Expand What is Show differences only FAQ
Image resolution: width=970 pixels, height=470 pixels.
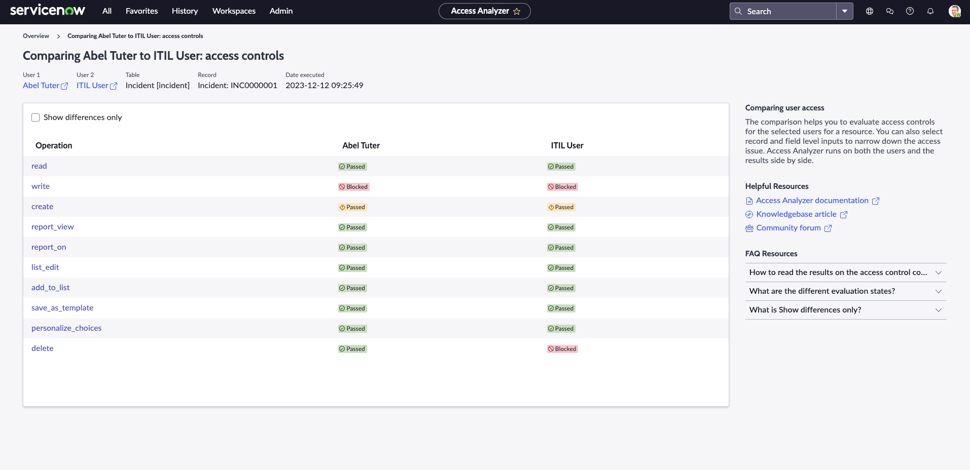846,310
